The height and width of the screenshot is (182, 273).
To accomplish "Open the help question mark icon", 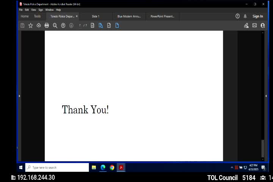I will (x=237, y=16).
